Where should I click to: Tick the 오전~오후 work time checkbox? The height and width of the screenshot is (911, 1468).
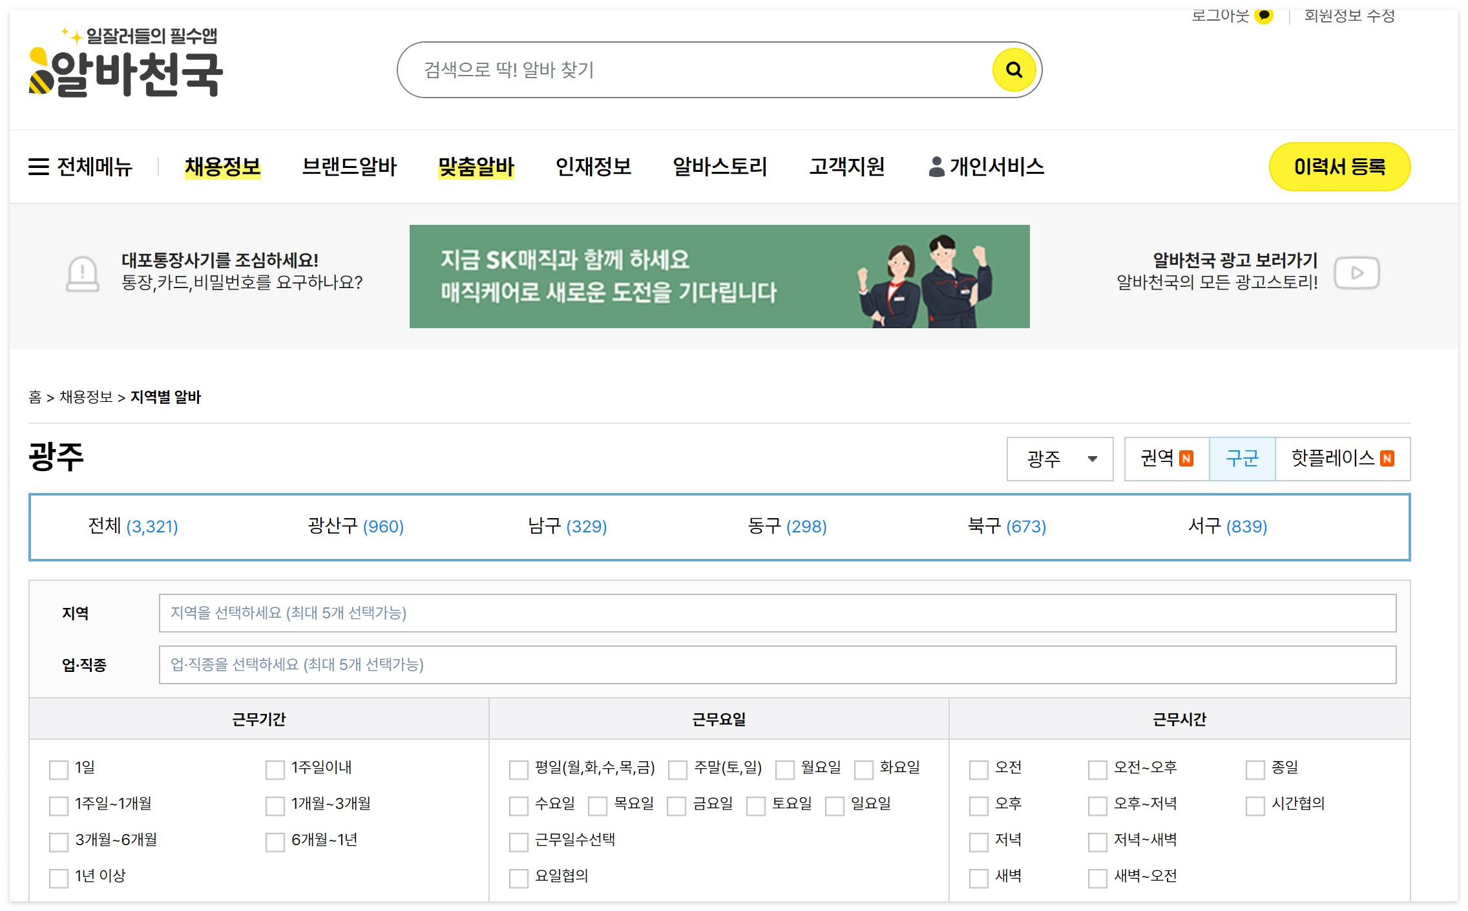point(1097,769)
